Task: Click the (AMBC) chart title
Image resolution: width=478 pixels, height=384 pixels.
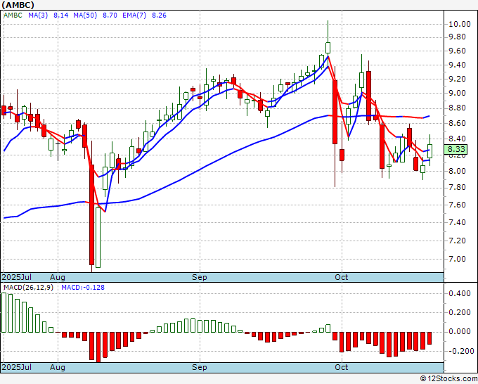Action: pos(18,5)
